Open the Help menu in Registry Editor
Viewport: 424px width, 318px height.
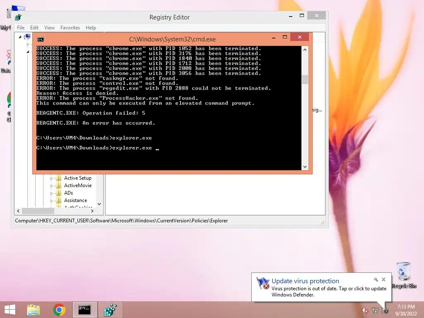click(x=91, y=28)
